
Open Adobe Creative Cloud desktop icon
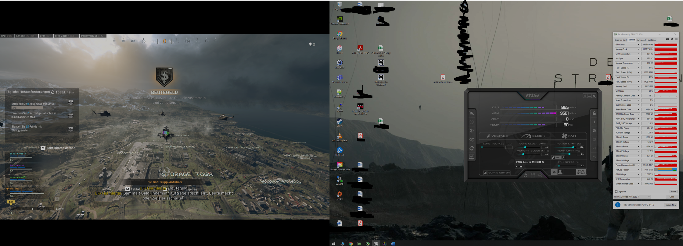pyautogui.click(x=340, y=166)
